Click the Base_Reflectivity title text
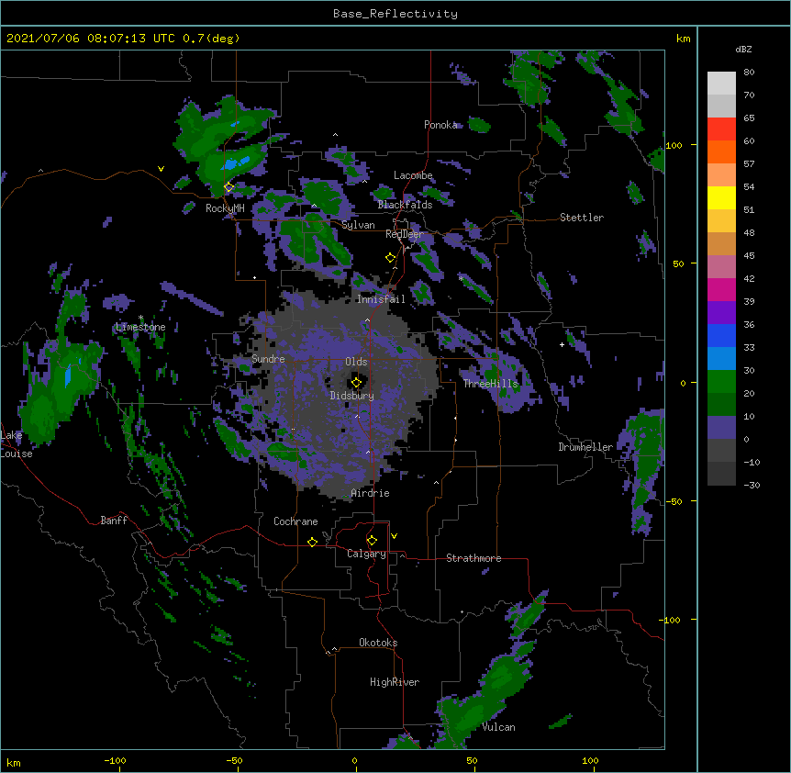This screenshot has width=791, height=773. pyautogui.click(x=395, y=14)
